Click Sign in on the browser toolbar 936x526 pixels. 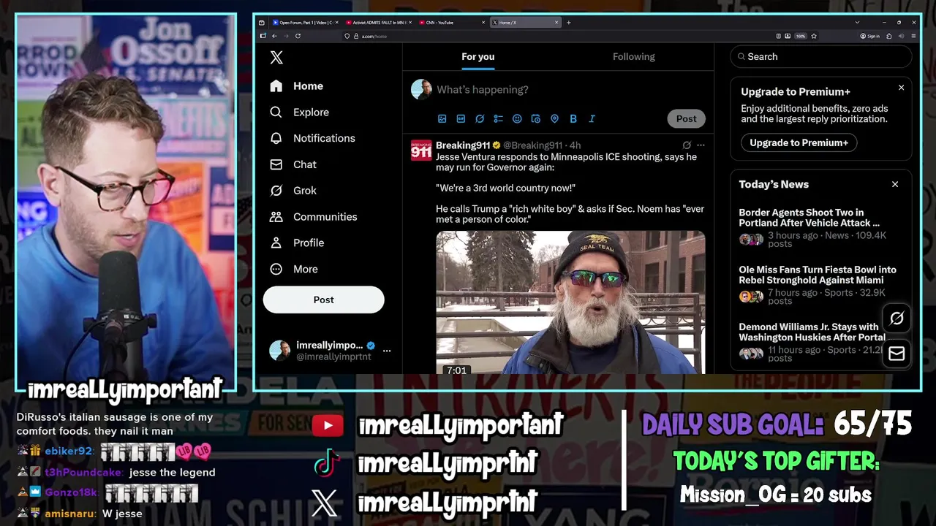point(869,36)
